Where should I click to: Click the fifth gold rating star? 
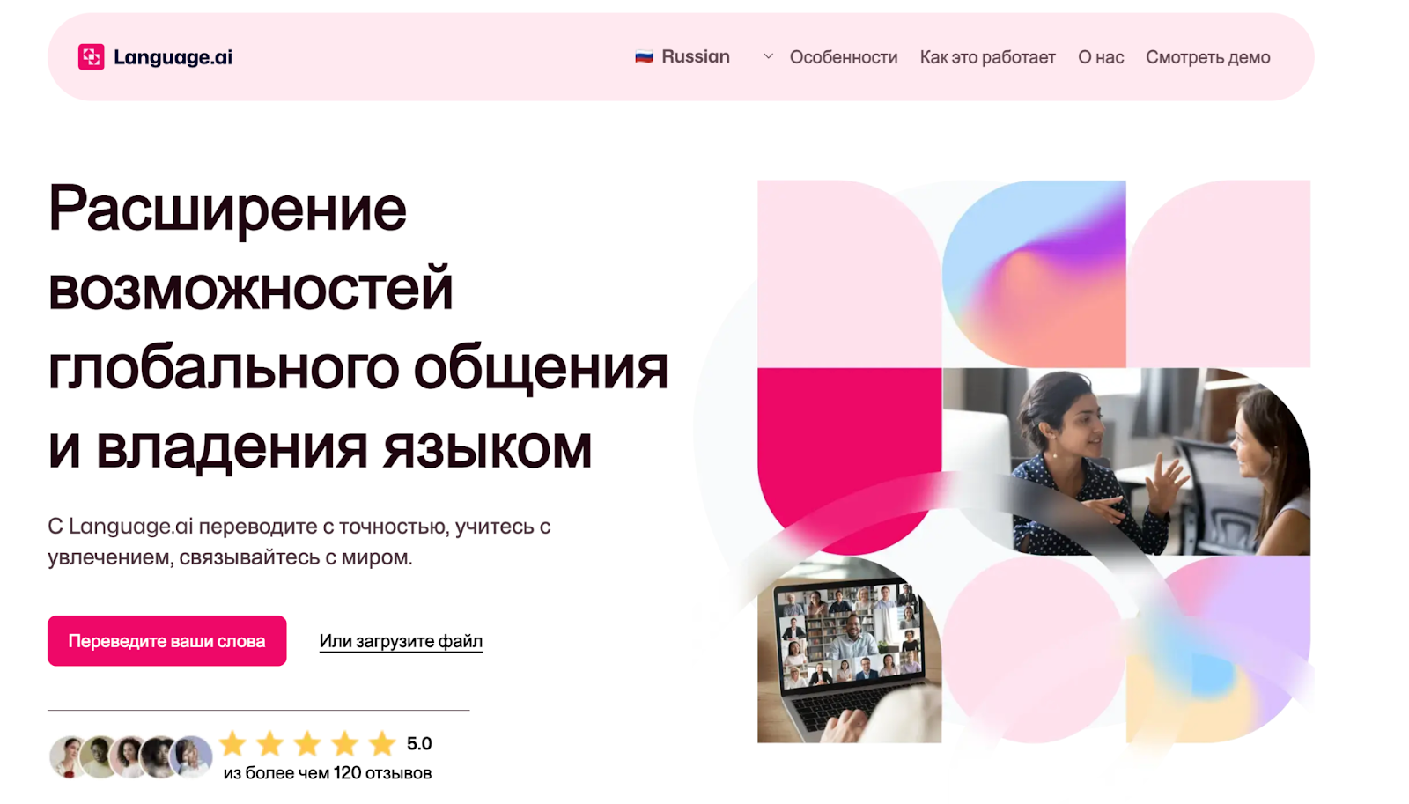[381, 743]
